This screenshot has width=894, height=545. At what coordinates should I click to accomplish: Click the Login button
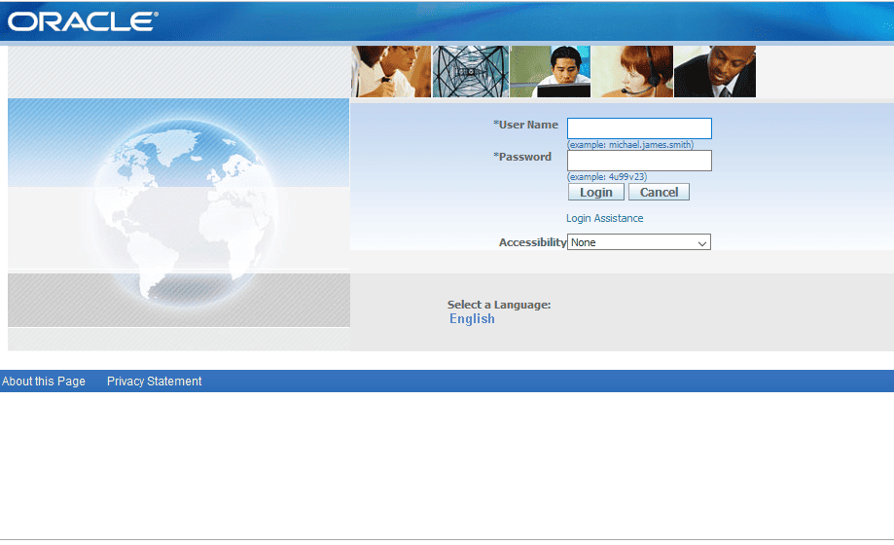click(595, 192)
